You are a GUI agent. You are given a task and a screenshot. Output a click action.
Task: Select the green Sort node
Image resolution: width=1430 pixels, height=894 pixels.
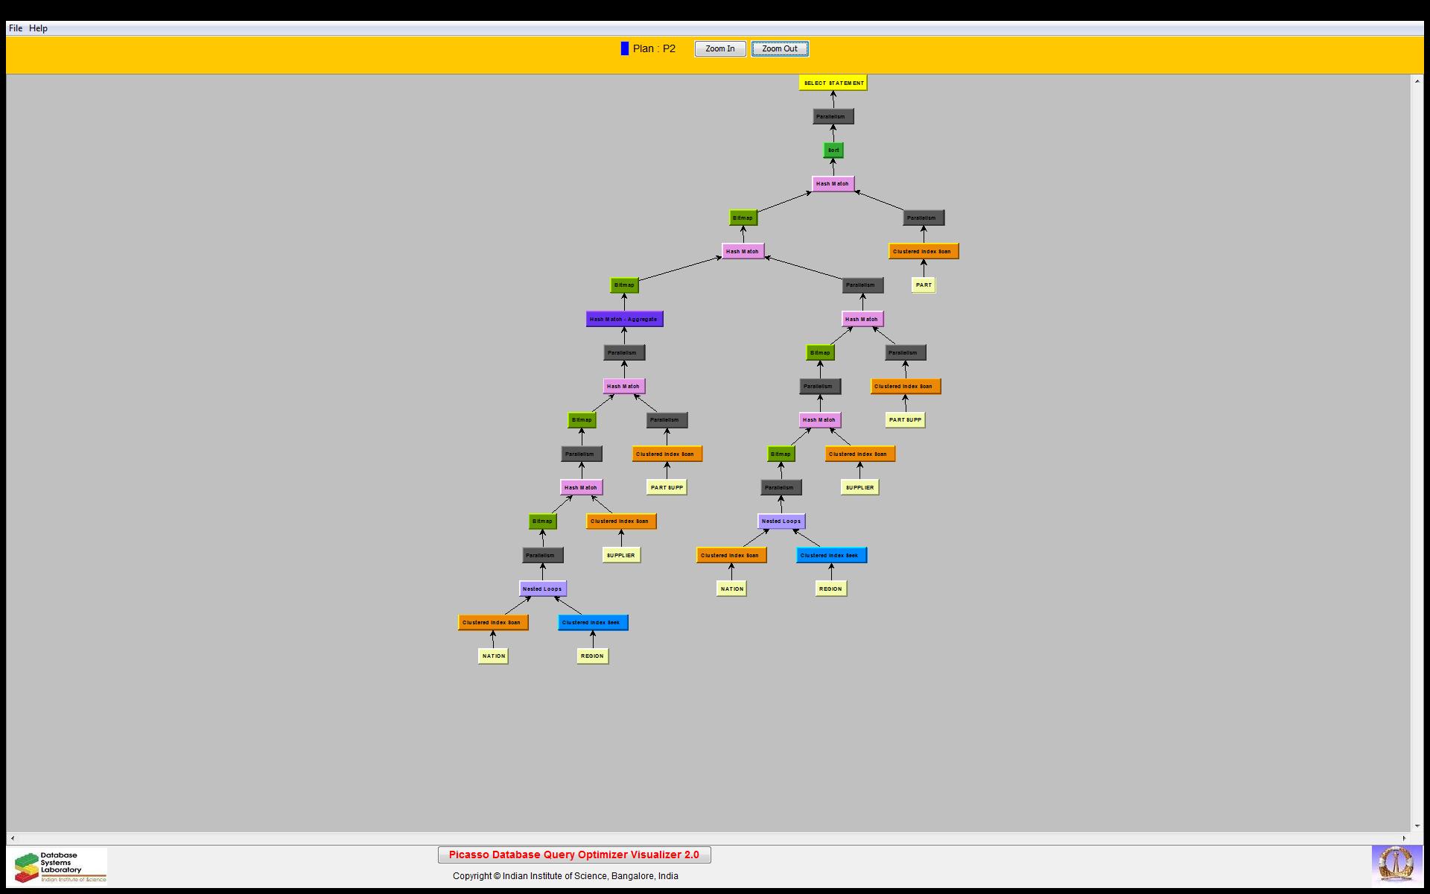[833, 150]
